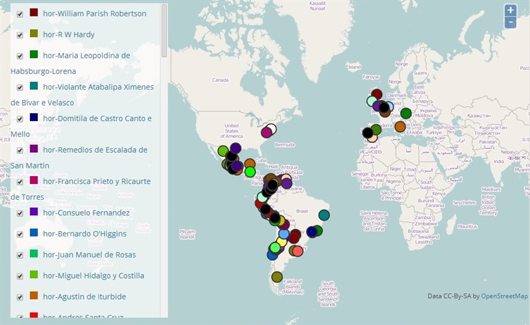Toggle the hor-Francisca Prieto y Ricaurte checkbox

click(20, 182)
